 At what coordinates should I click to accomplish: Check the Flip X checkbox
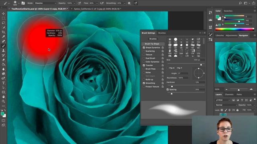point(167,68)
